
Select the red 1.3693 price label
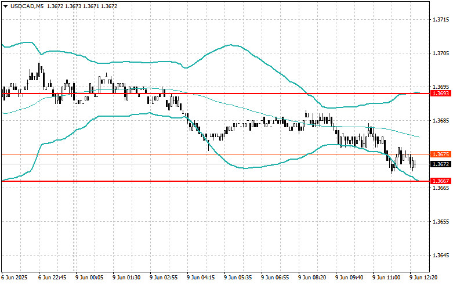pyautogui.click(x=441, y=94)
